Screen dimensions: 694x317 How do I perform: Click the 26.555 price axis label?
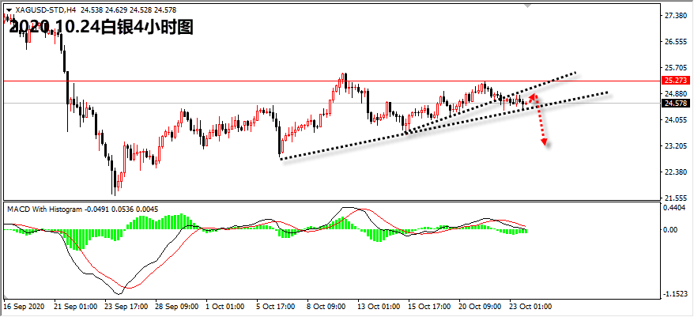(676, 42)
